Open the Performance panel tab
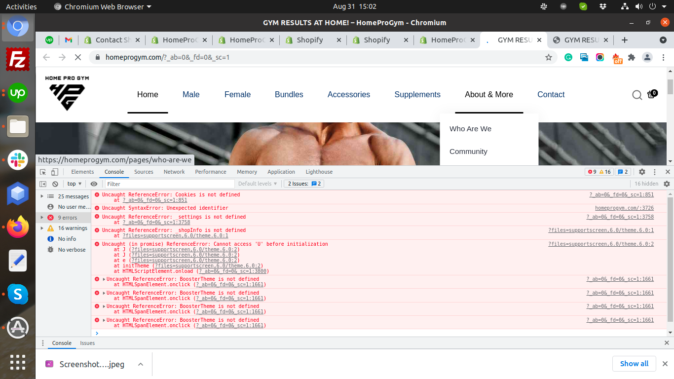Screen dimensions: 674x379 211,172
